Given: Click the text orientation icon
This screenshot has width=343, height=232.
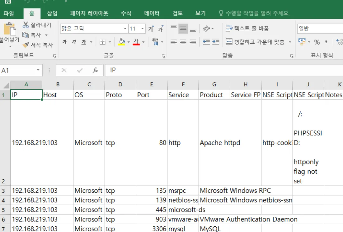Looking at the screenshot, I should (206, 28).
